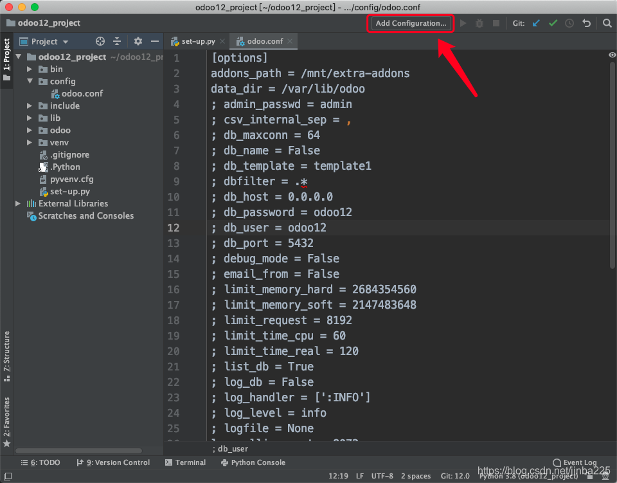Expand the include folder
Image resolution: width=617 pixels, height=483 pixels.
point(30,105)
